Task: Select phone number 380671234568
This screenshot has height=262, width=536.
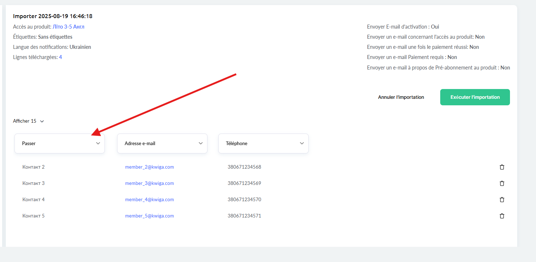Action: tap(244, 167)
